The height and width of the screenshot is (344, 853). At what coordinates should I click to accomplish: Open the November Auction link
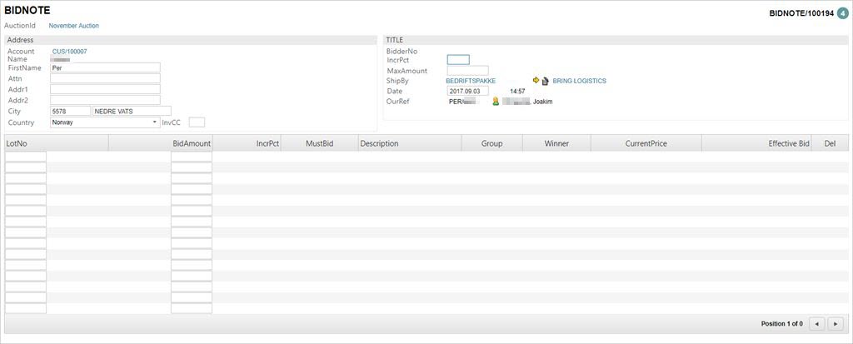click(x=73, y=26)
